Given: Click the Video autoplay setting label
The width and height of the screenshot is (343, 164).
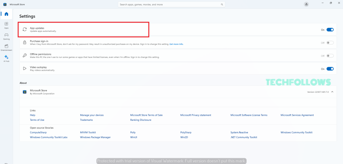Looking at the screenshot, I should click(38, 67).
